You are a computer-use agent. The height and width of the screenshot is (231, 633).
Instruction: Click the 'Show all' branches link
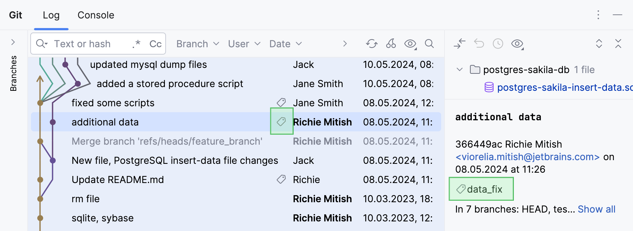click(596, 209)
